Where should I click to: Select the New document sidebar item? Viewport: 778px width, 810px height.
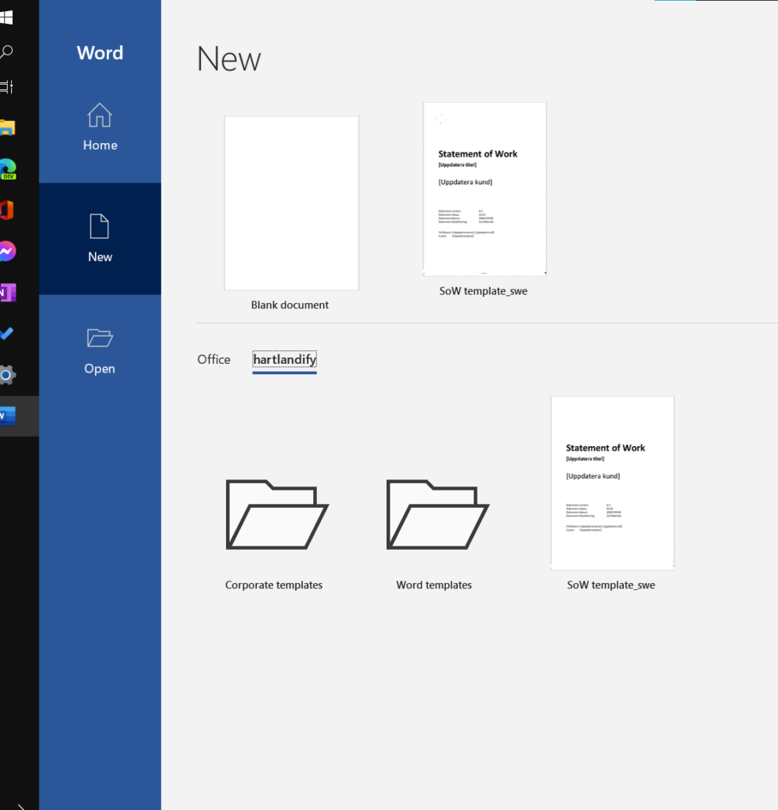point(100,239)
